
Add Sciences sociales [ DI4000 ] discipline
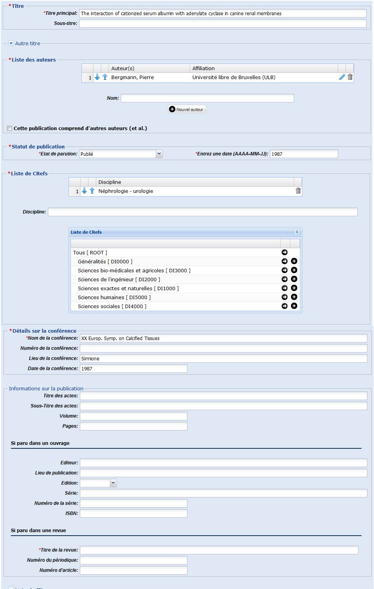(294, 306)
